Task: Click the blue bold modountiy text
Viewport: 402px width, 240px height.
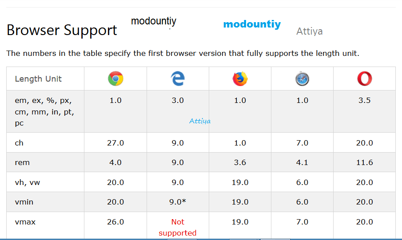Action: (252, 24)
